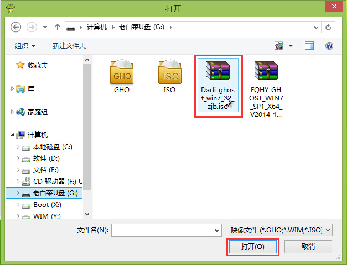
Task: Open the file type filter dropdown
Action: (x=281, y=230)
